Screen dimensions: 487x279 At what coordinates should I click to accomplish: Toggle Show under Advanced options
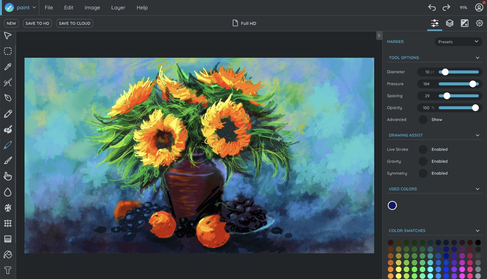pyautogui.click(x=423, y=120)
